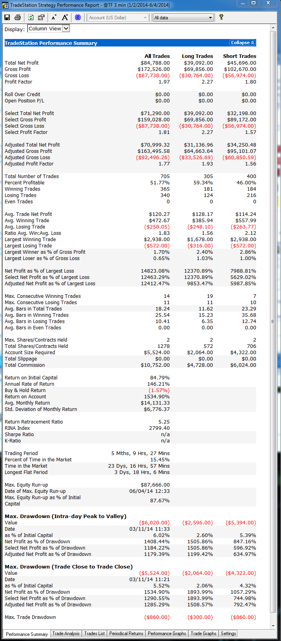Collapse the TradeStation Performance Summary section
The height and width of the screenshot is (641, 281).
coord(242,43)
